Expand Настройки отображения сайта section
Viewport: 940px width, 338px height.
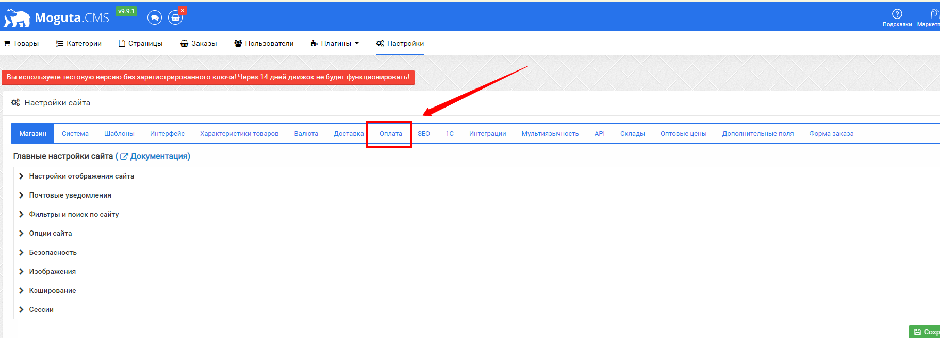(x=81, y=176)
